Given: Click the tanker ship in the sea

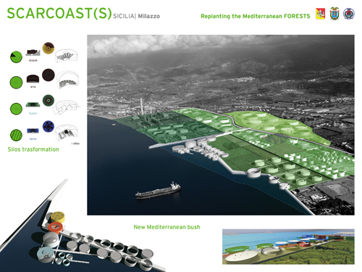Looking at the screenshot, I should tap(159, 191).
